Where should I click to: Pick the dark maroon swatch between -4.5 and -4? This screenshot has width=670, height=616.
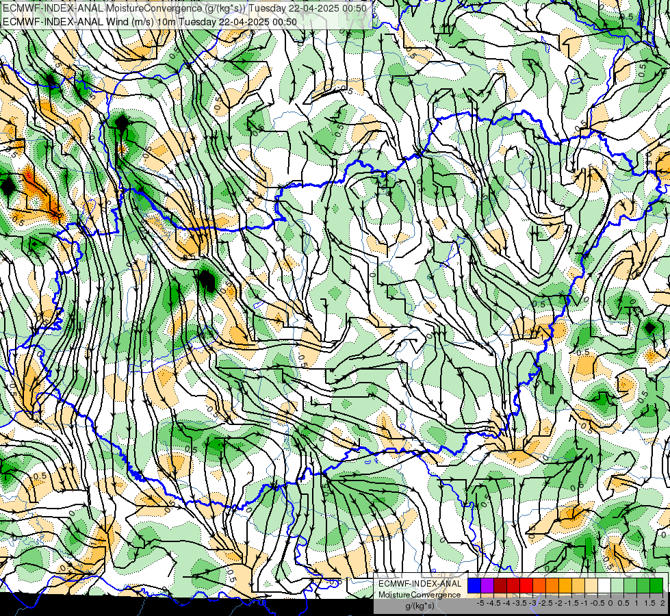point(500,586)
